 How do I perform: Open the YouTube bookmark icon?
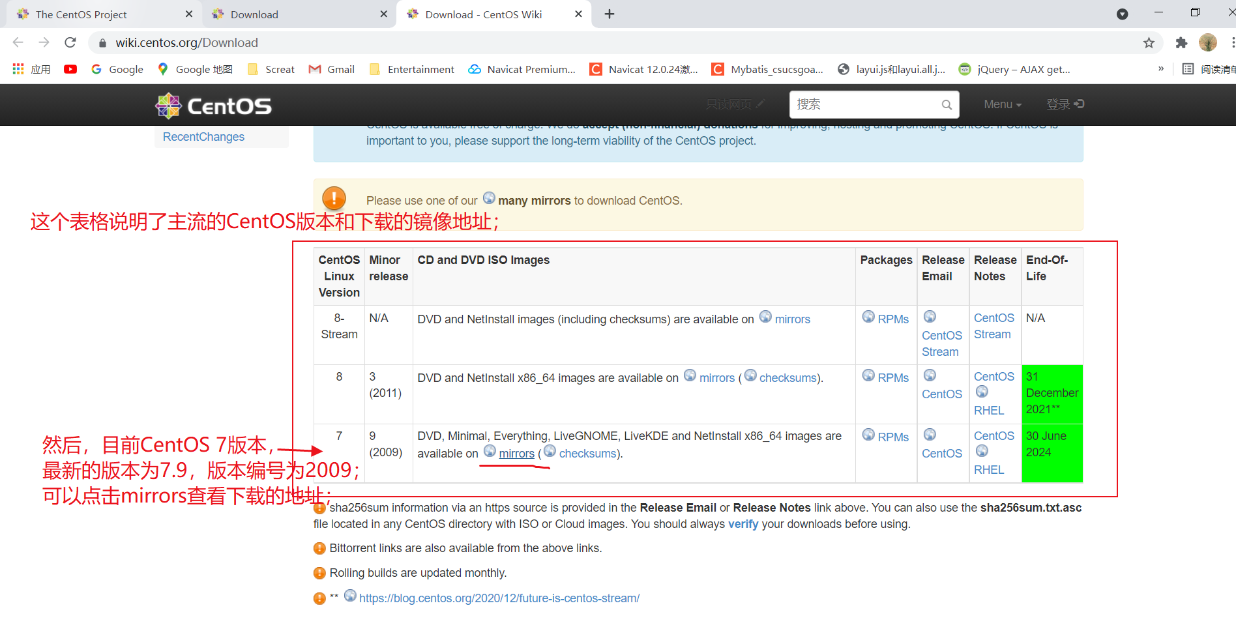pos(70,69)
